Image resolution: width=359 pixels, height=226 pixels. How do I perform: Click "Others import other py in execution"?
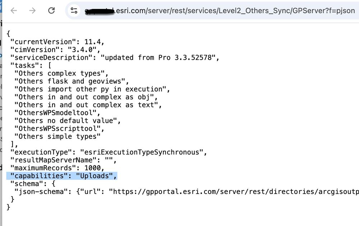click(92, 89)
